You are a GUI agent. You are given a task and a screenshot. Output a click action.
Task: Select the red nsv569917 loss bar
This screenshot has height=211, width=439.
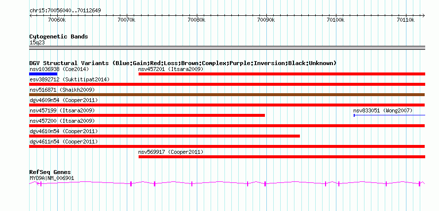(x=282, y=157)
